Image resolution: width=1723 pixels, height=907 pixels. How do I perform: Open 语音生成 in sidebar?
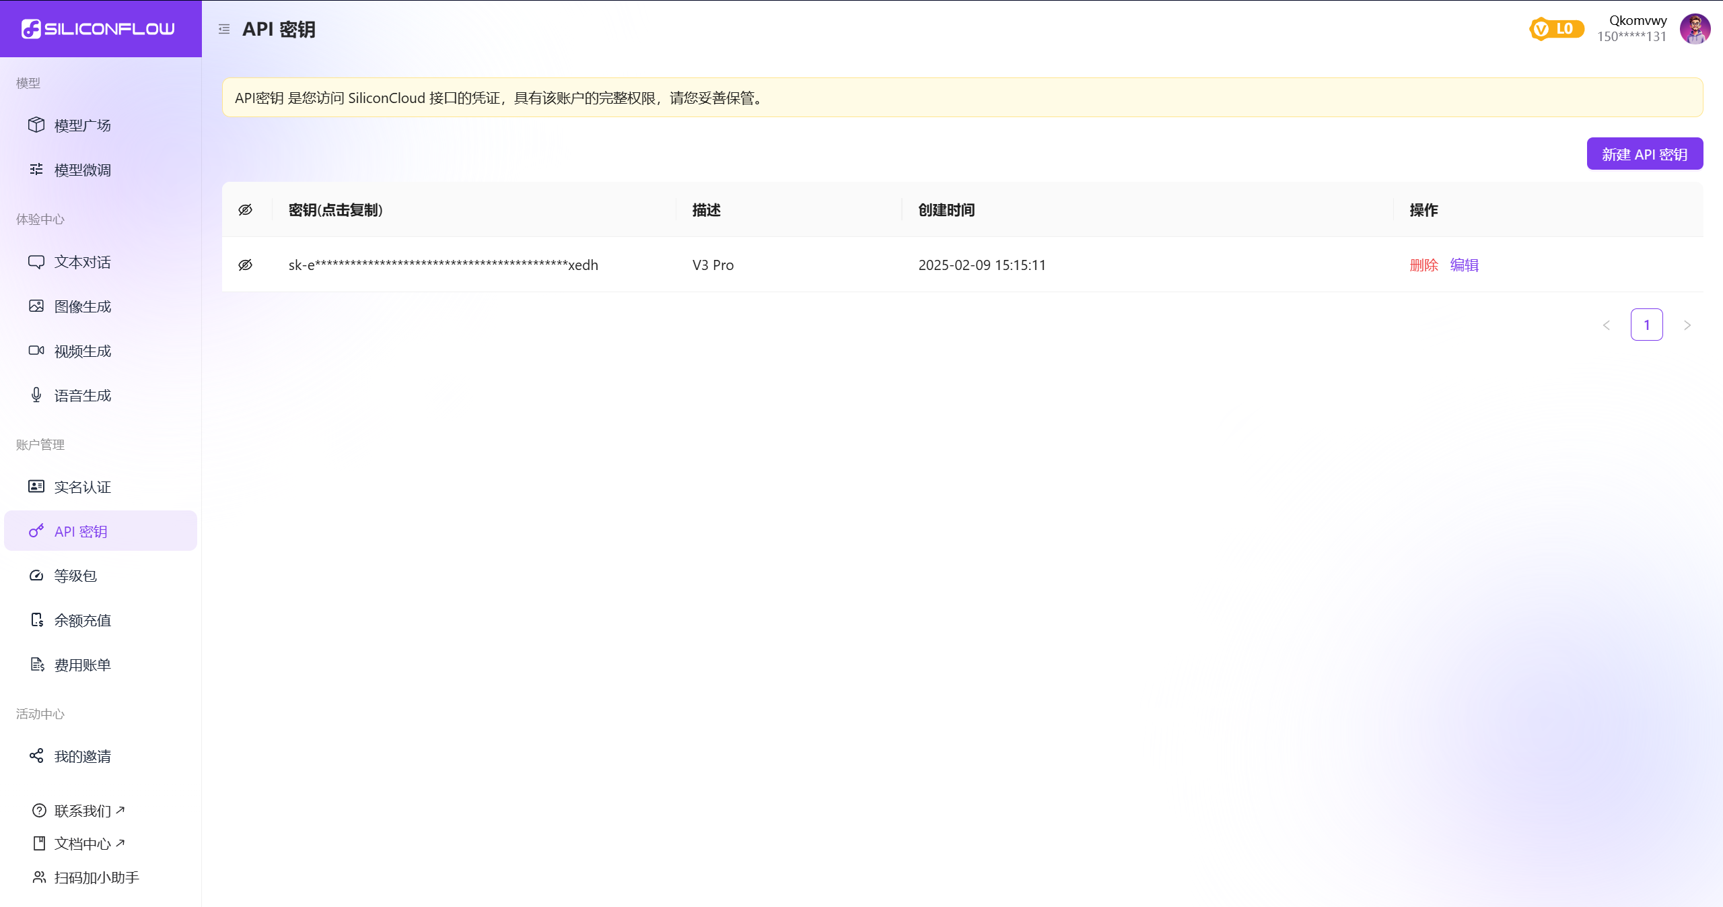pyautogui.click(x=100, y=395)
